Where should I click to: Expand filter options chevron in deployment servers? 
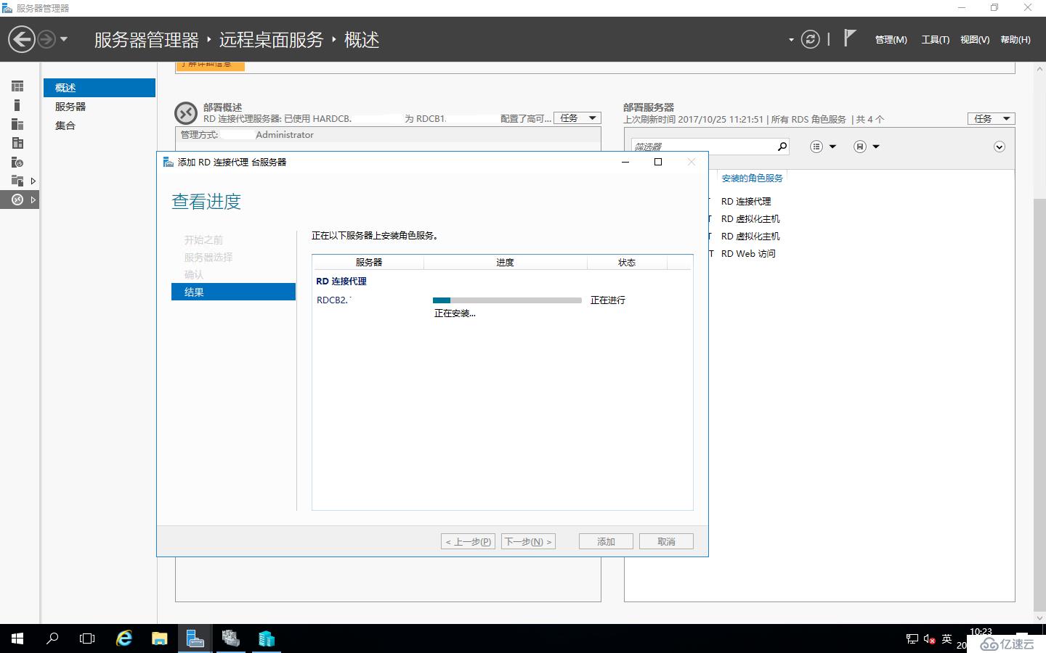1000,147
